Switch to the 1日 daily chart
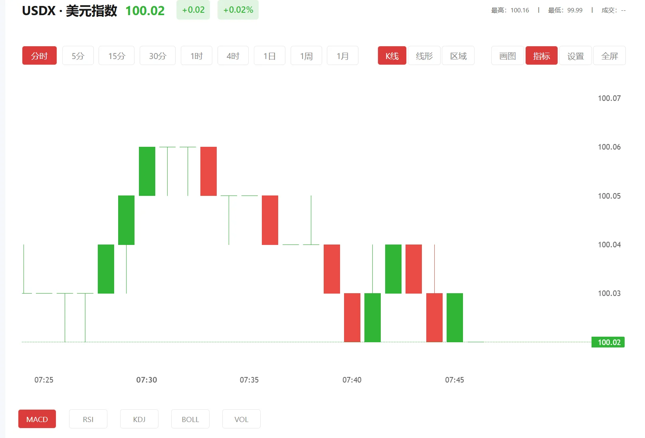This screenshot has width=645, height=438. tap(269, 55)
